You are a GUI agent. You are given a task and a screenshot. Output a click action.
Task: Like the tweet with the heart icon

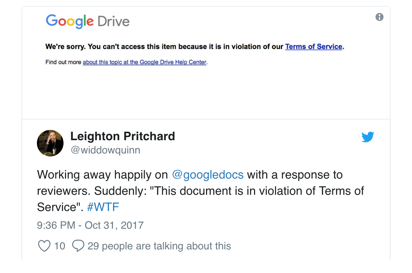click(44, 246)
